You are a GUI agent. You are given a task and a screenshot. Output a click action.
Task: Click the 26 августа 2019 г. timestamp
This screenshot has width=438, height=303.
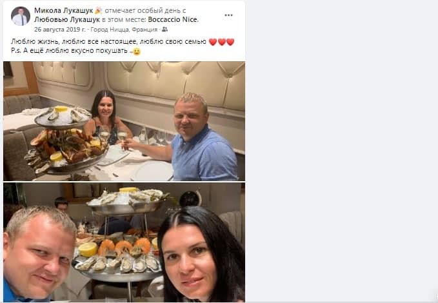click(60, 29)
